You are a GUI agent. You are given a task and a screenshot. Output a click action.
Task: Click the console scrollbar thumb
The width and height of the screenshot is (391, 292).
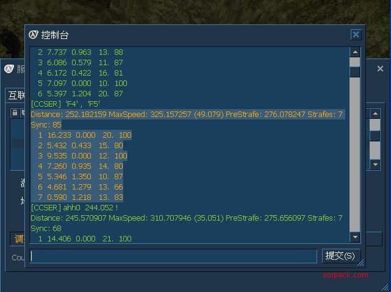(x=354, y=68)
